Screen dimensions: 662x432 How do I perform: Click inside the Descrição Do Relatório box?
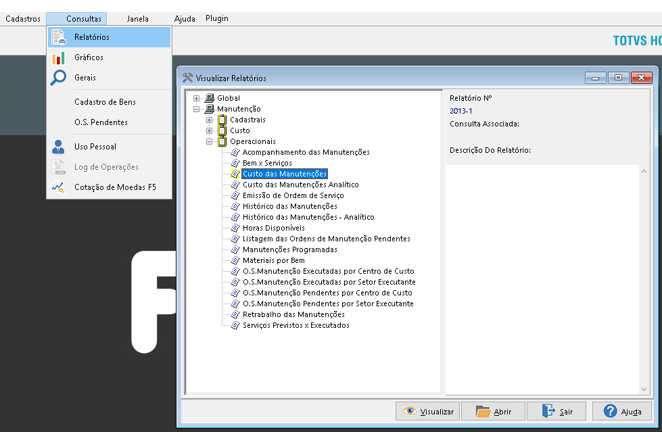pos(543,280)
